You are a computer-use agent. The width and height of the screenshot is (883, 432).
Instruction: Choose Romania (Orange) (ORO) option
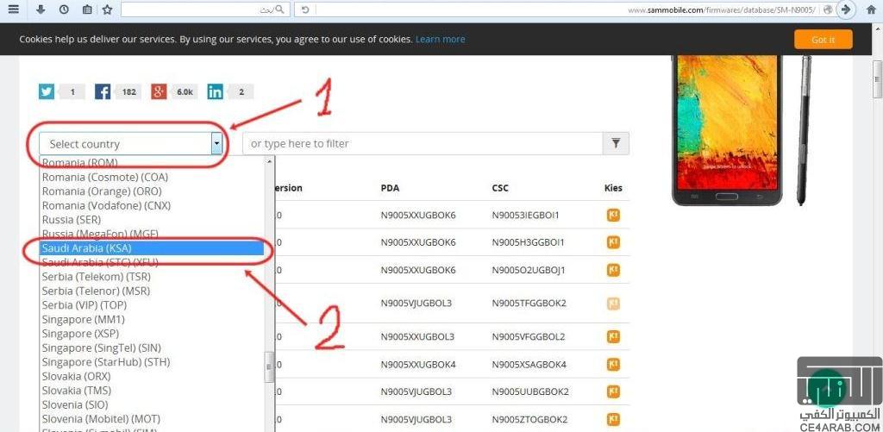(152, 191)
